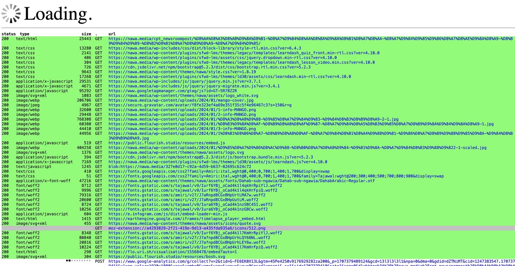Open the jquery-migrate.min.js URL

point(194,86)
